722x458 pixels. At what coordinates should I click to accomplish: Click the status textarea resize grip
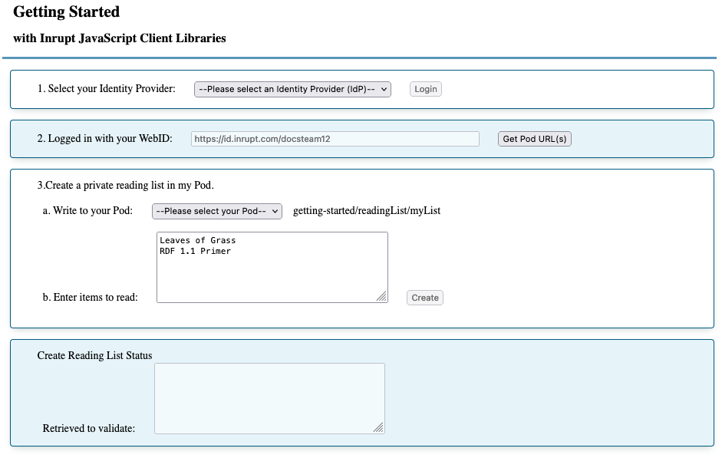378,427
